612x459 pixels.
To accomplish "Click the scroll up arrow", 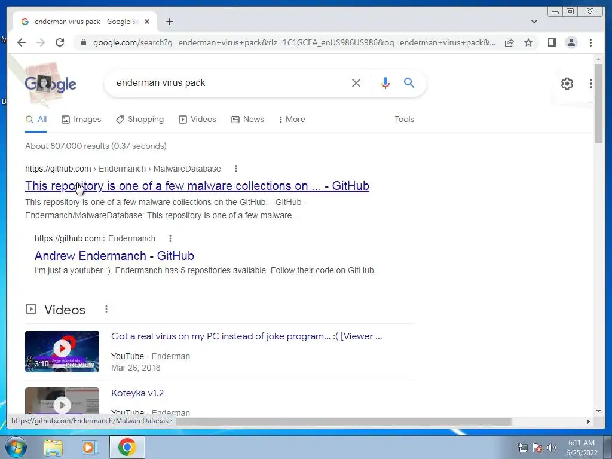I will (598, 59).
